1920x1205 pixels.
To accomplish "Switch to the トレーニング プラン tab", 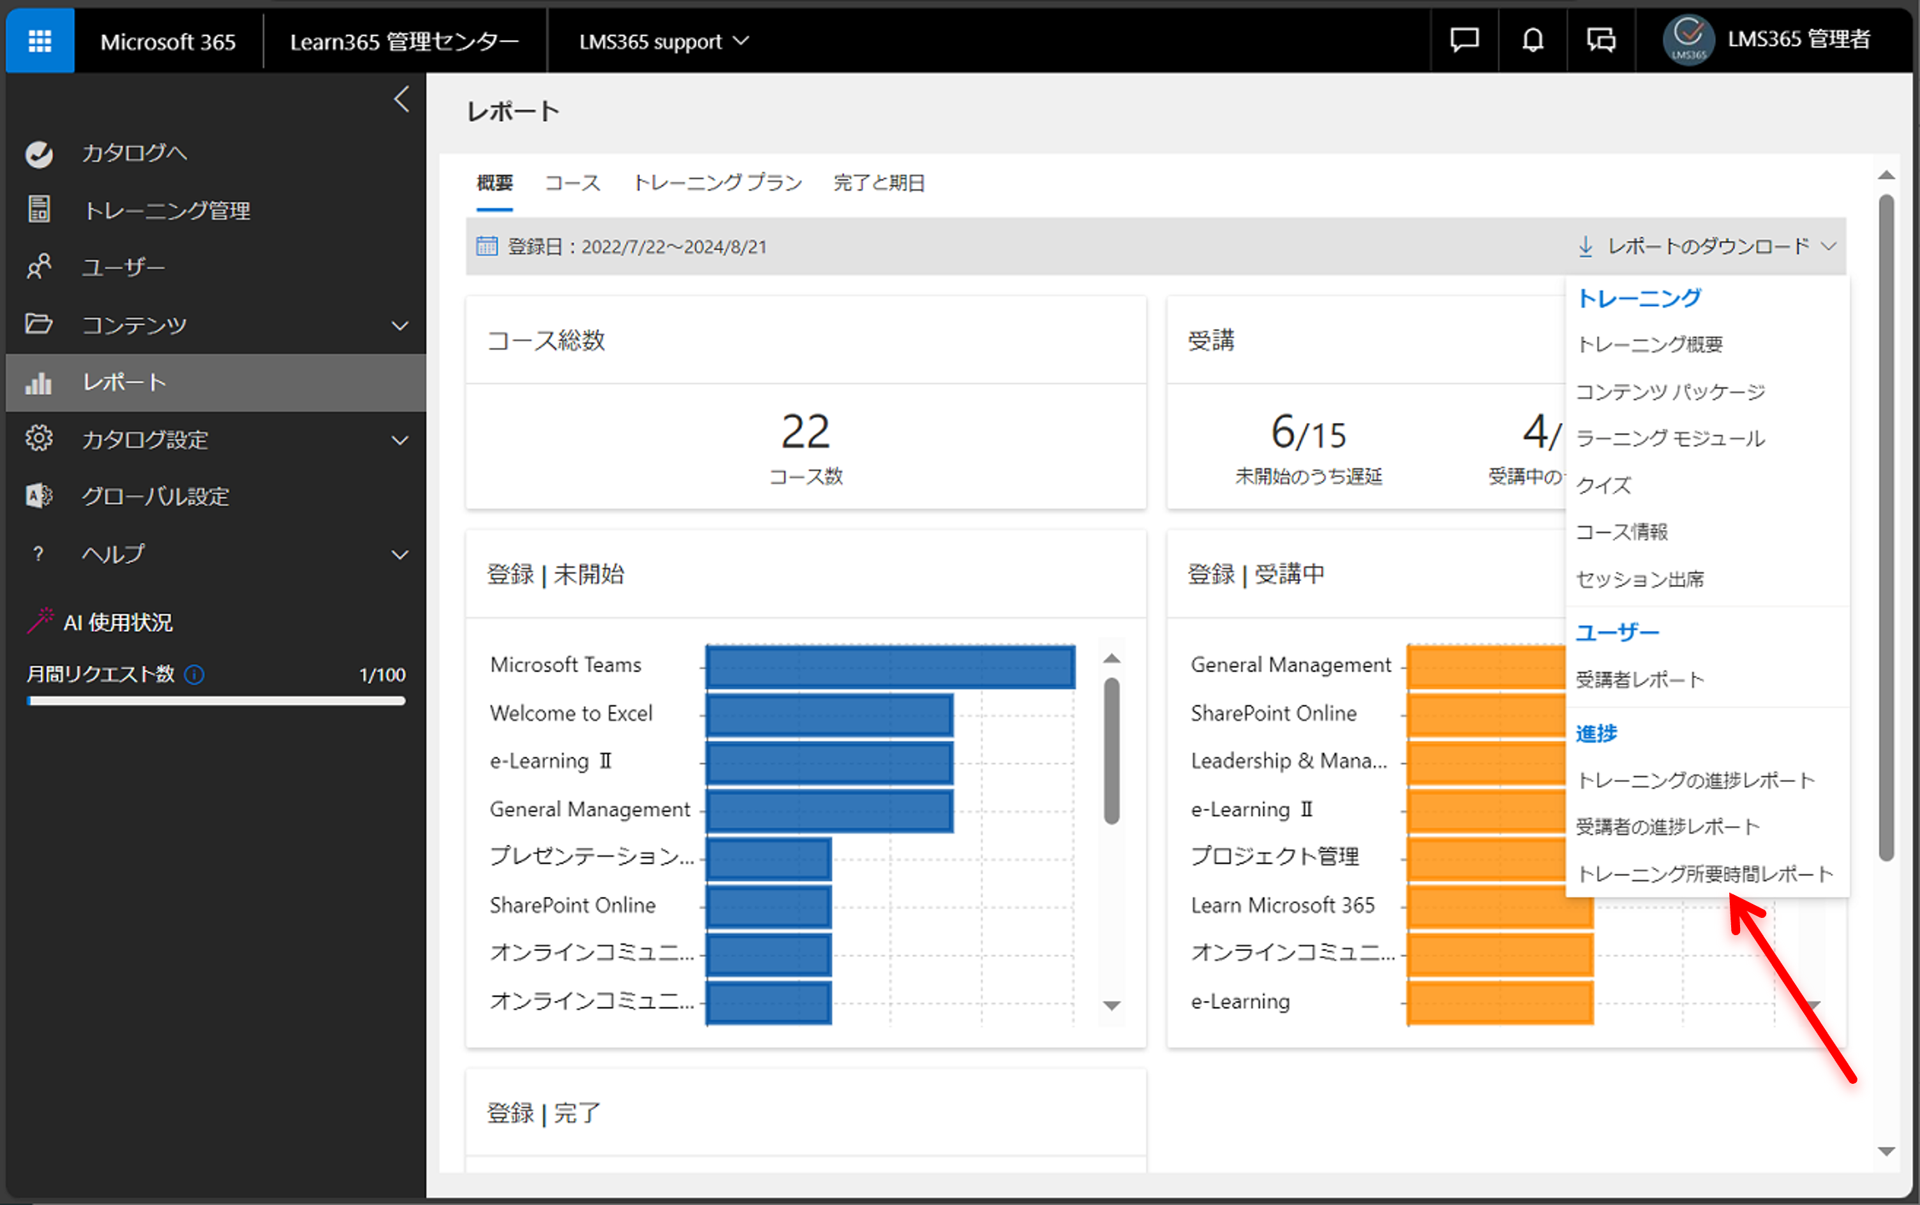I will click(x=717, y=182).
